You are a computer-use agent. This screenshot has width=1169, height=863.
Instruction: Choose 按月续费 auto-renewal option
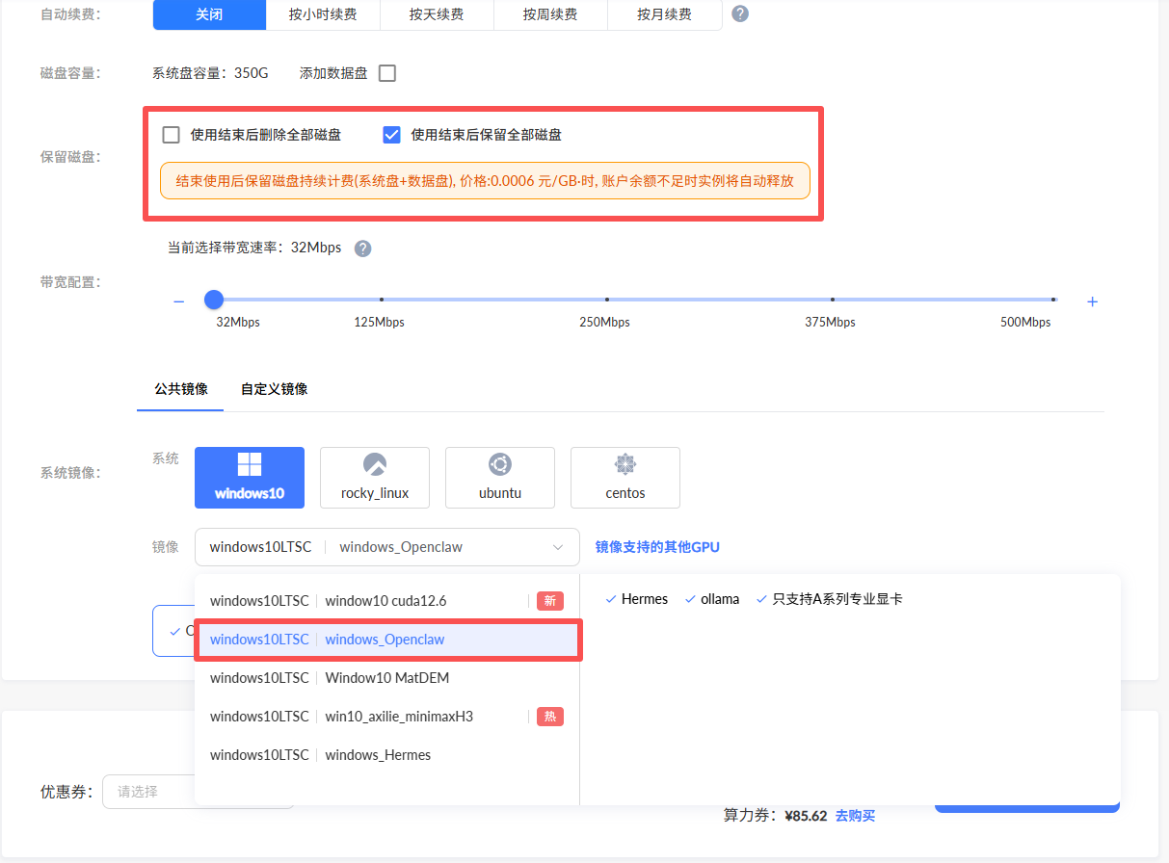[x=664, y=14]
